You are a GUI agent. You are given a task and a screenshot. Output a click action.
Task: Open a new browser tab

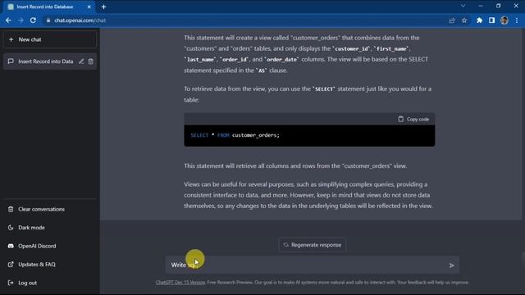click(104, 7)
